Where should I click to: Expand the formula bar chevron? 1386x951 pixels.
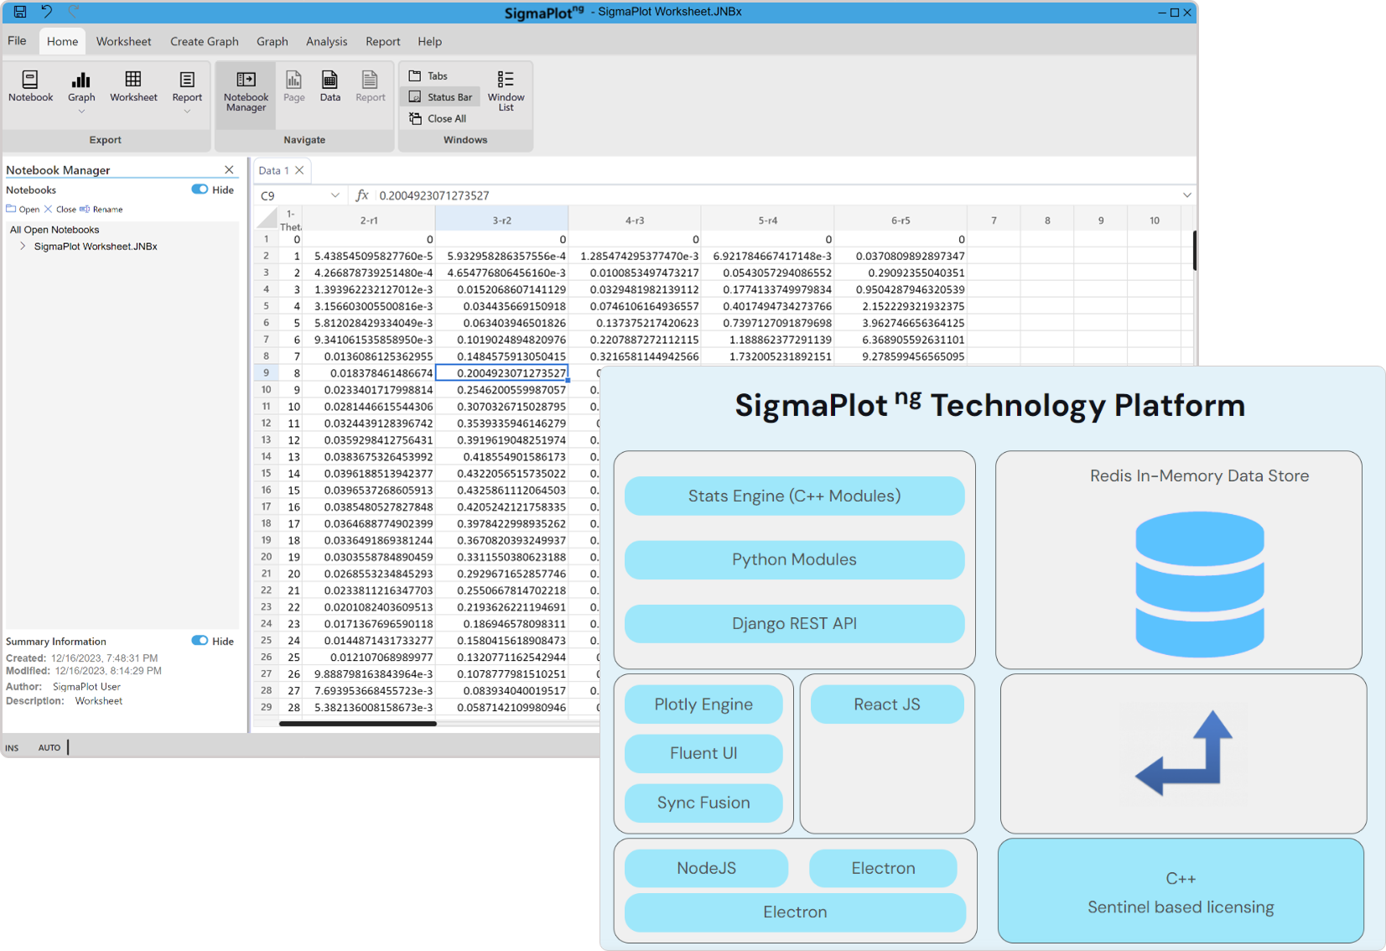tap(1186, 195)
